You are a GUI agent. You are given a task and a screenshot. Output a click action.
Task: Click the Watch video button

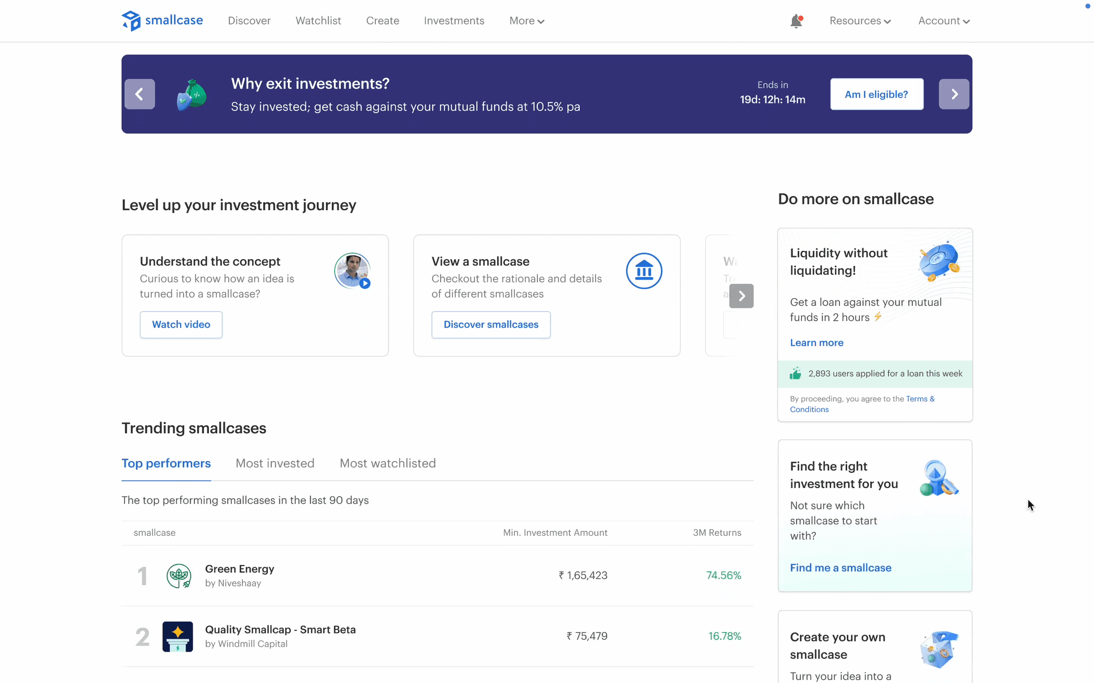click(x=181, y=324)
